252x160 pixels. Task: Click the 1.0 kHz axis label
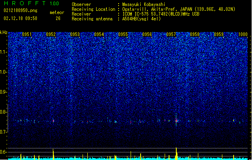coord(4,72)
